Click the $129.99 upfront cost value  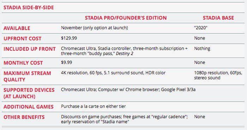[69, 38]
